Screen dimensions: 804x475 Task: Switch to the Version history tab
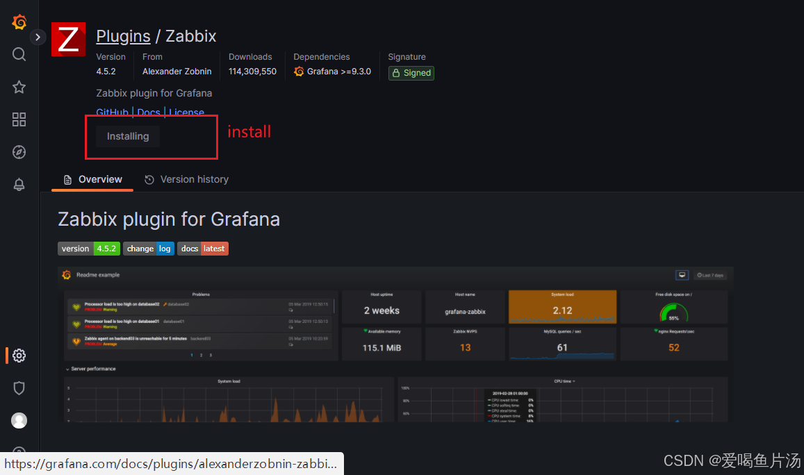(x=187, y=179)
